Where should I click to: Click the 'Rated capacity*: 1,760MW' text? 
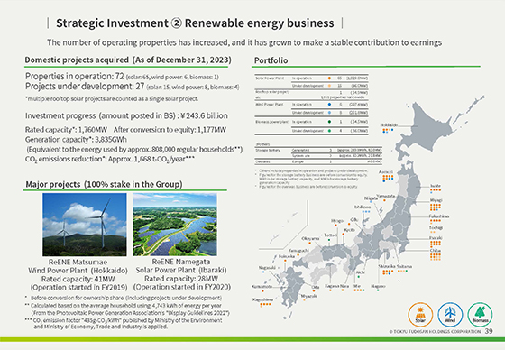click(66, 130)
